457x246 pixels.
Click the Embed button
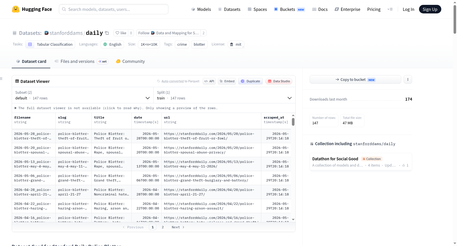(227, 81)
